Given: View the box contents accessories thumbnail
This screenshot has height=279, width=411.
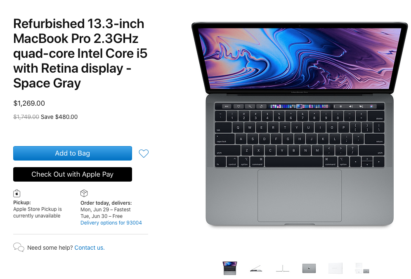Looking at the screenshot, I should point(362,269).
